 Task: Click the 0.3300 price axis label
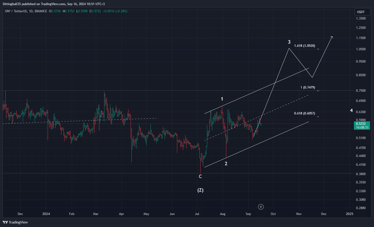point(361,191)
